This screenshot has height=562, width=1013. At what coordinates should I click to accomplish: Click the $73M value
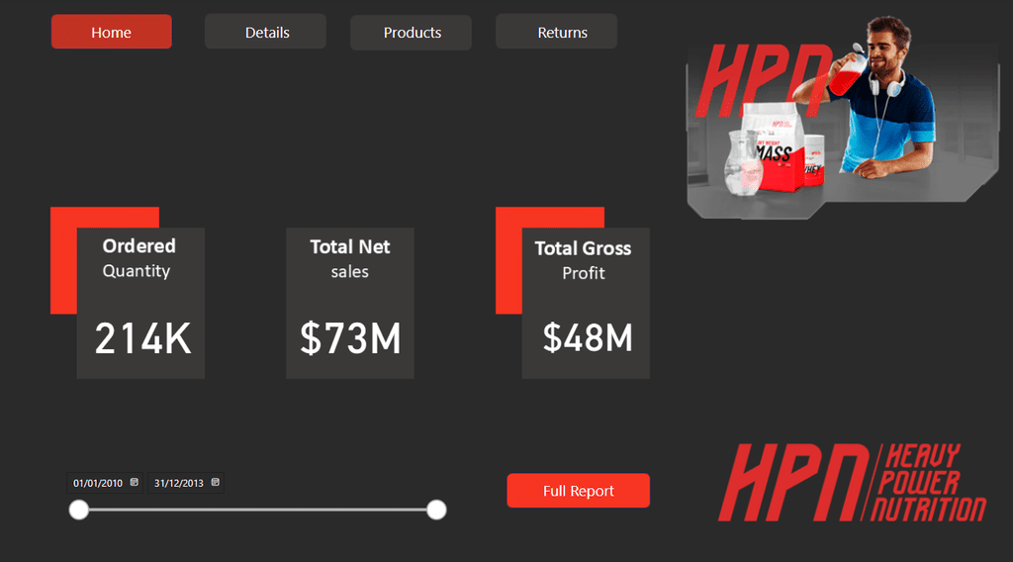pos(350,338)
